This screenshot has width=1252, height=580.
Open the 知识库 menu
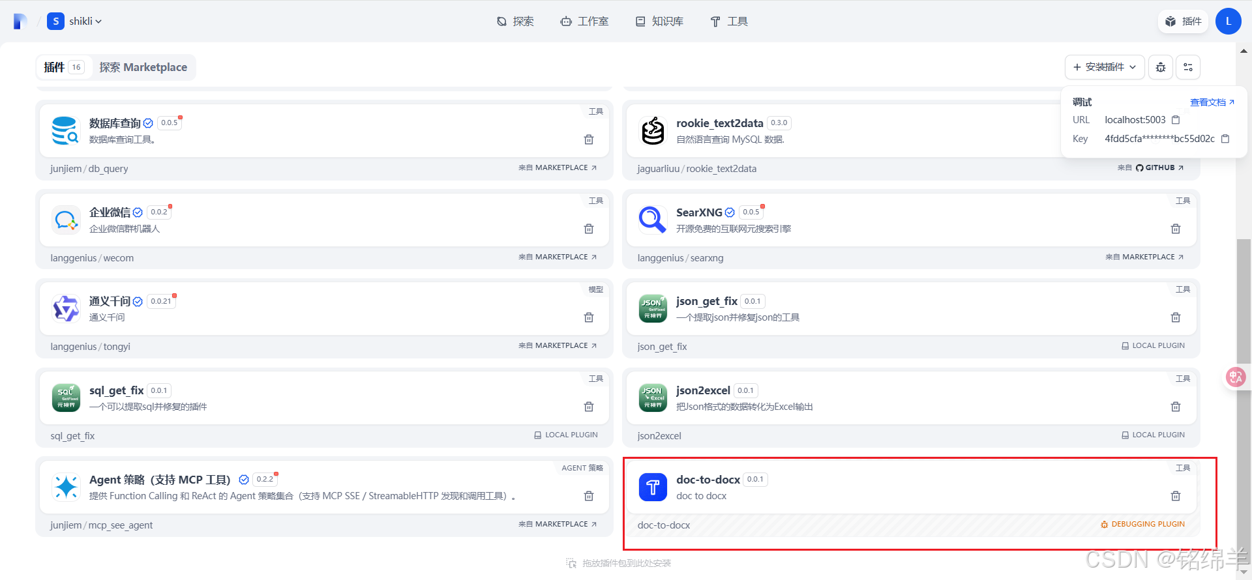660,22
